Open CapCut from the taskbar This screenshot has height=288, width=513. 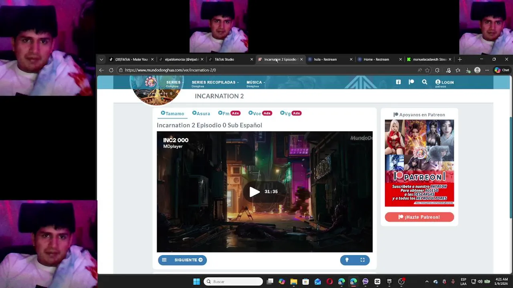pos(377,282)
